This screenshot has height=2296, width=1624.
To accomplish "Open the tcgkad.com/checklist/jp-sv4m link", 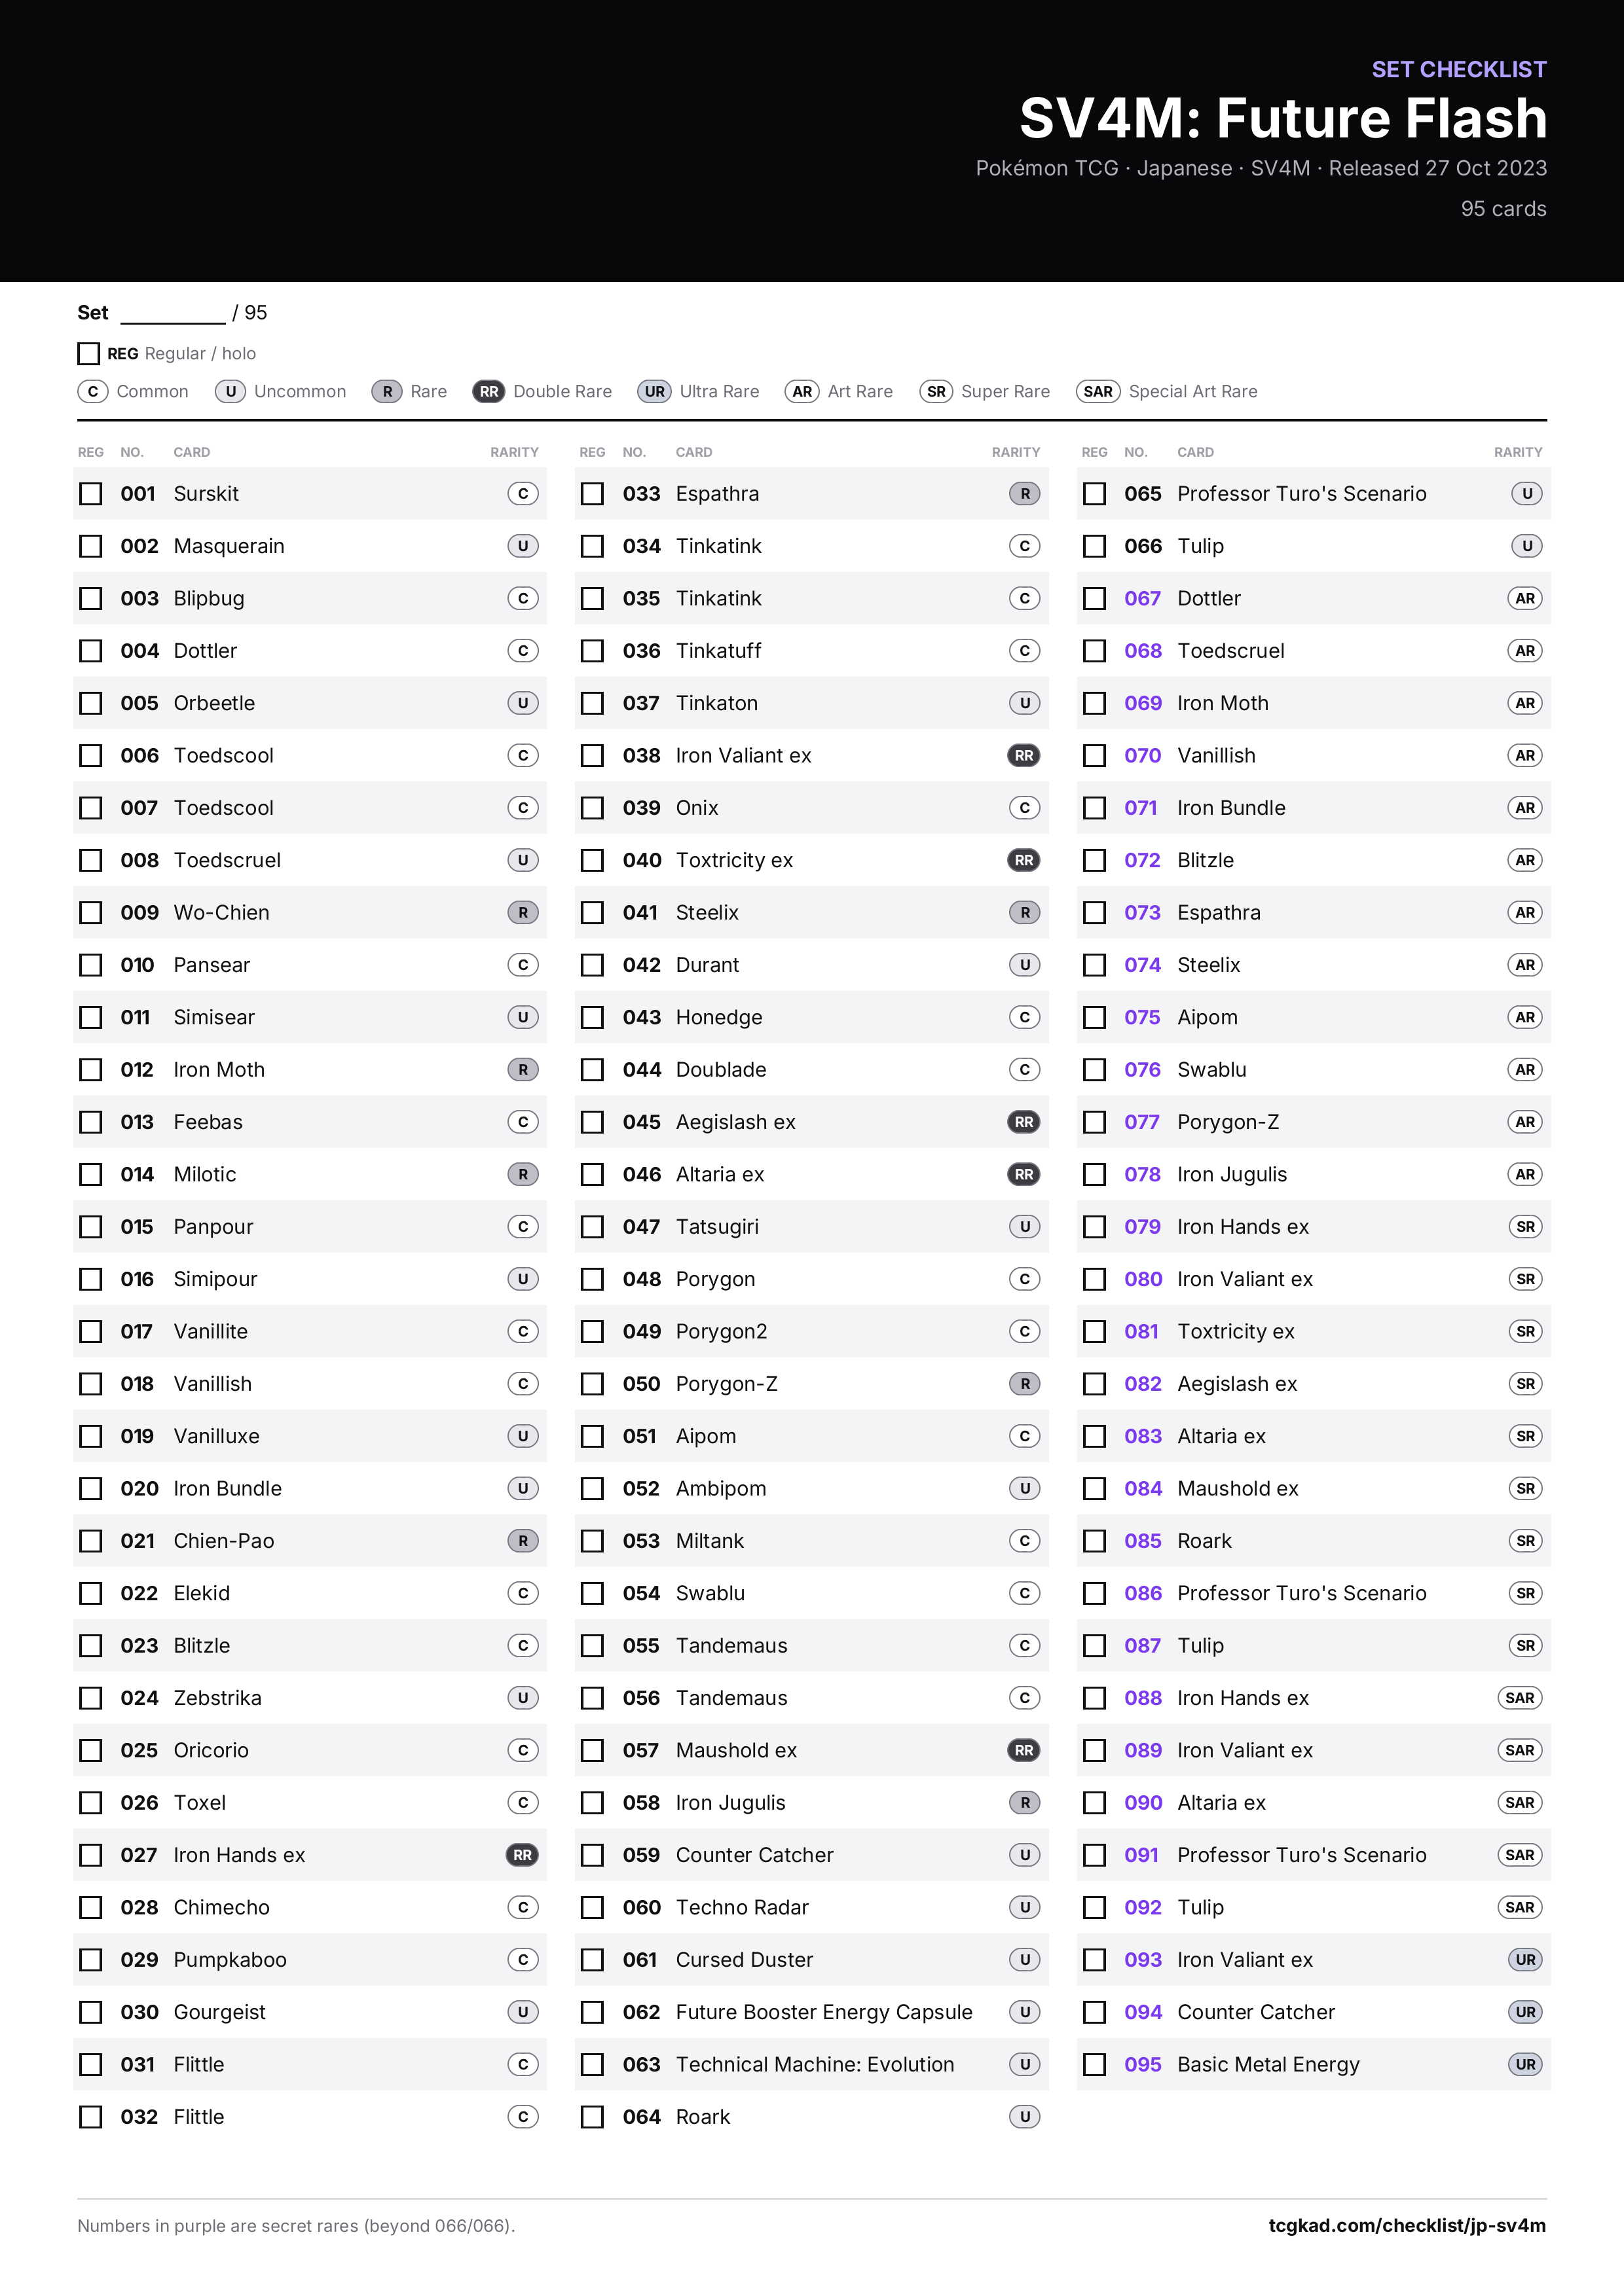I will point(1407,2225).
